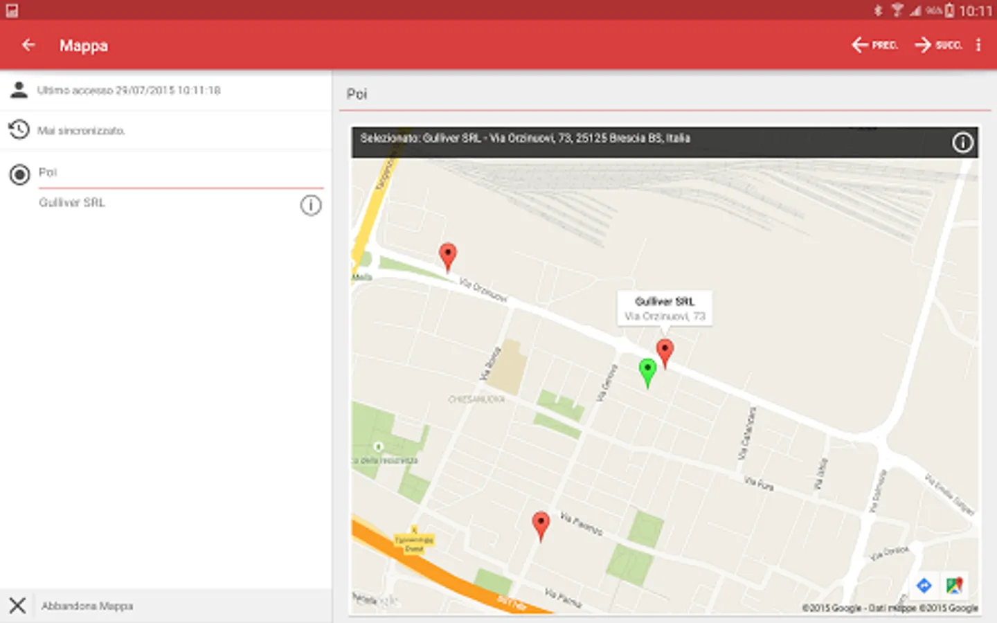
Task: Select red marker below the Gulliver SRL callout
Action: (665, 354)
